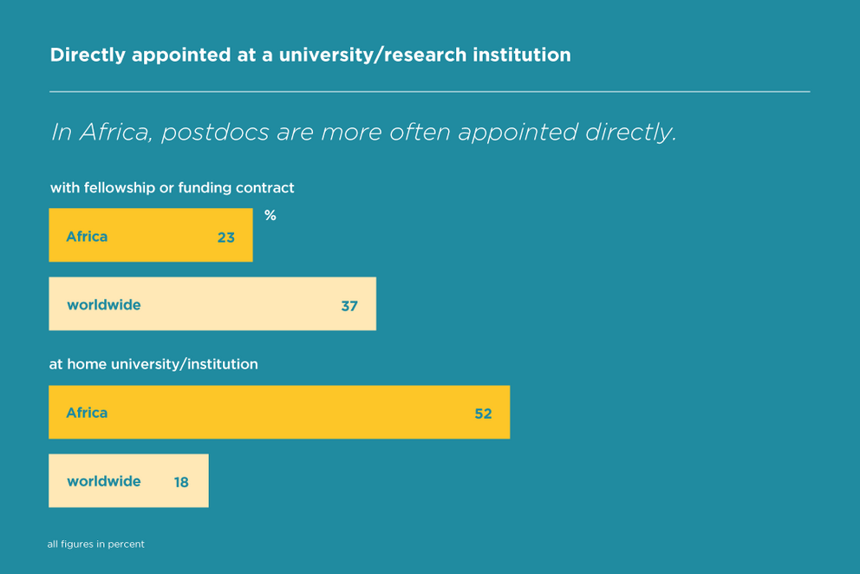Click the value 18 in the chart

pyautogui.click(x=181, y=482)
